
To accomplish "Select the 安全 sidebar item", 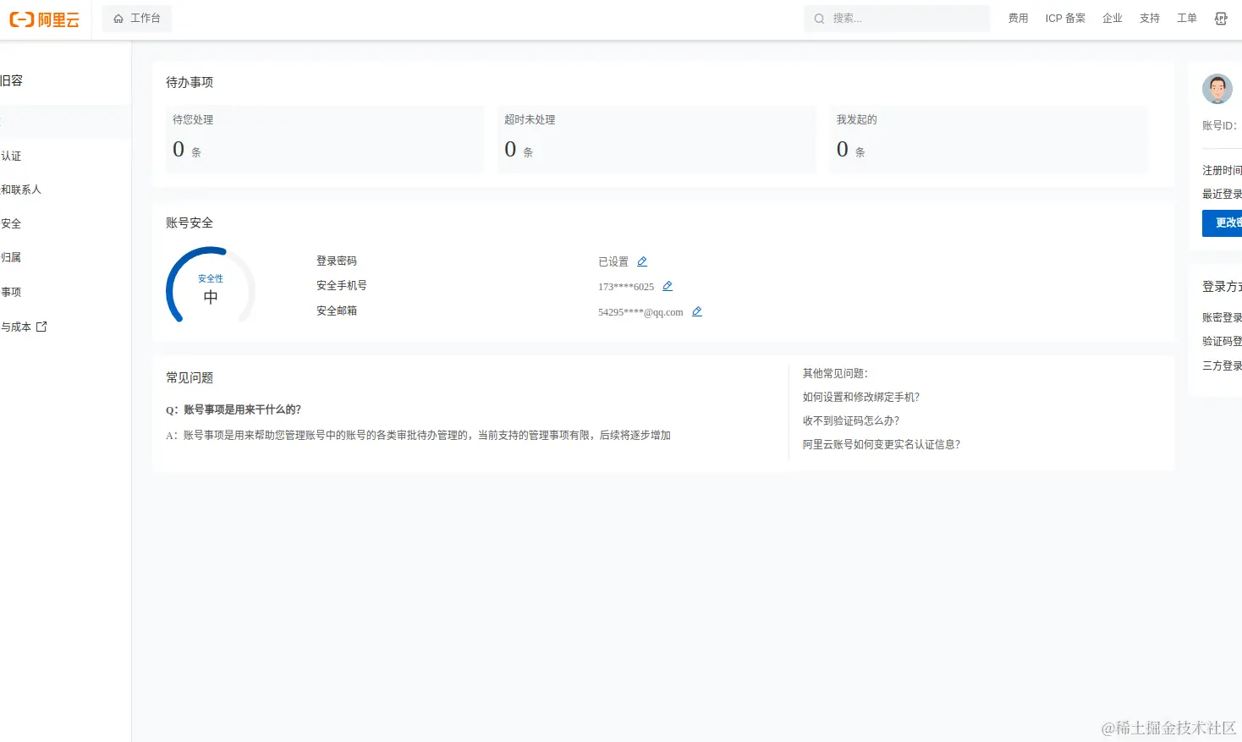I will pos(11,223).
